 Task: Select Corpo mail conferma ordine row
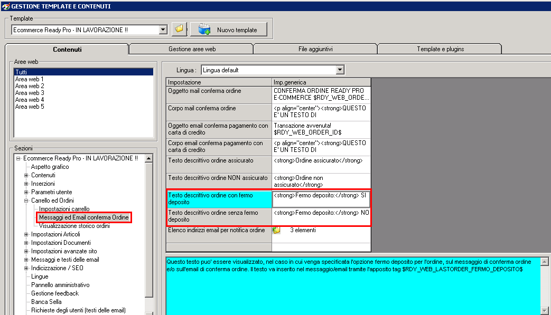point(219,112)
